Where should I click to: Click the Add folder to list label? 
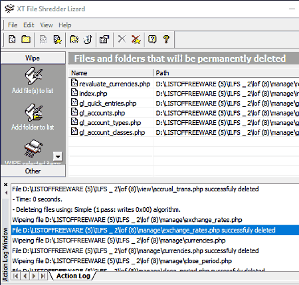pyautogui.click(x=33, y=127)
